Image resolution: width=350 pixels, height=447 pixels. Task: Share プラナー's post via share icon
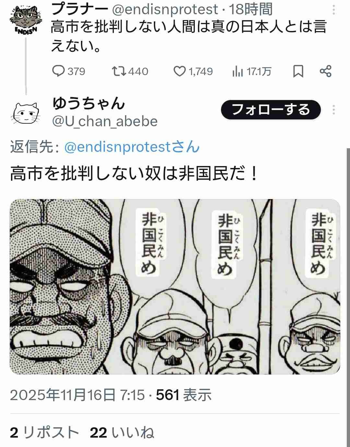click(325, 71)
